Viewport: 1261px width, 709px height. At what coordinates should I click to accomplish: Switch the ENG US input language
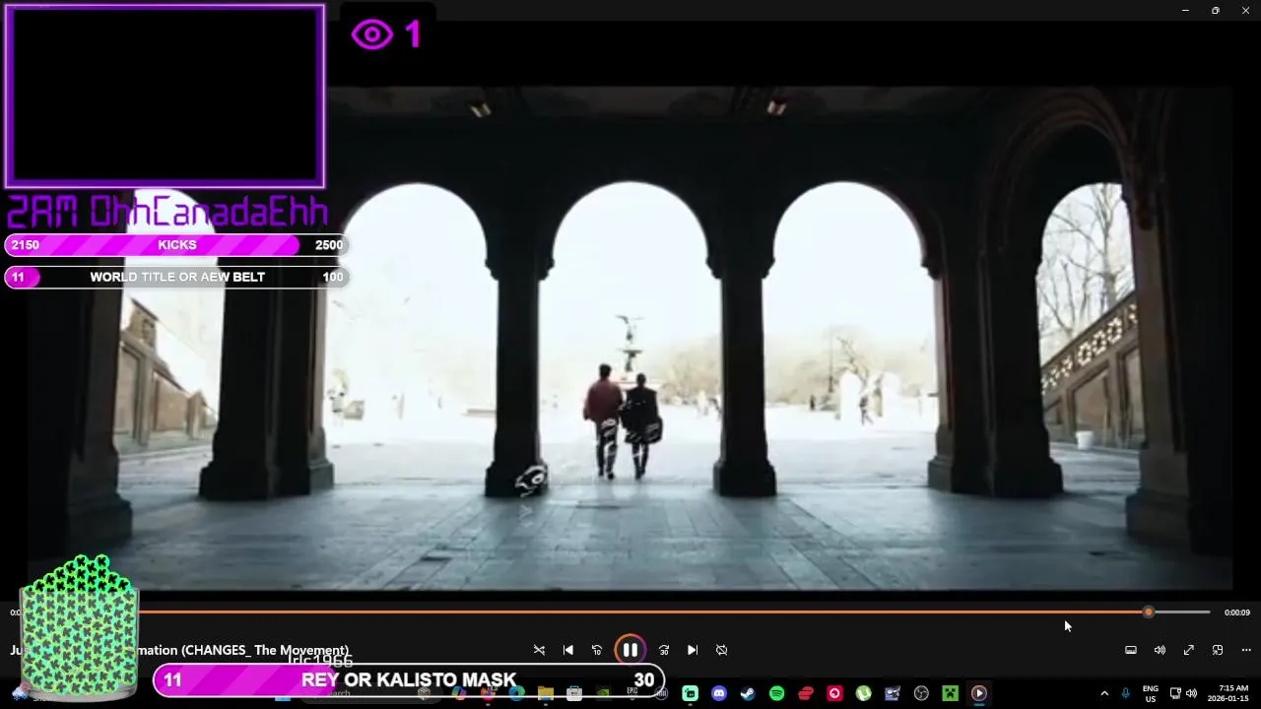(x=1151, y=693)
